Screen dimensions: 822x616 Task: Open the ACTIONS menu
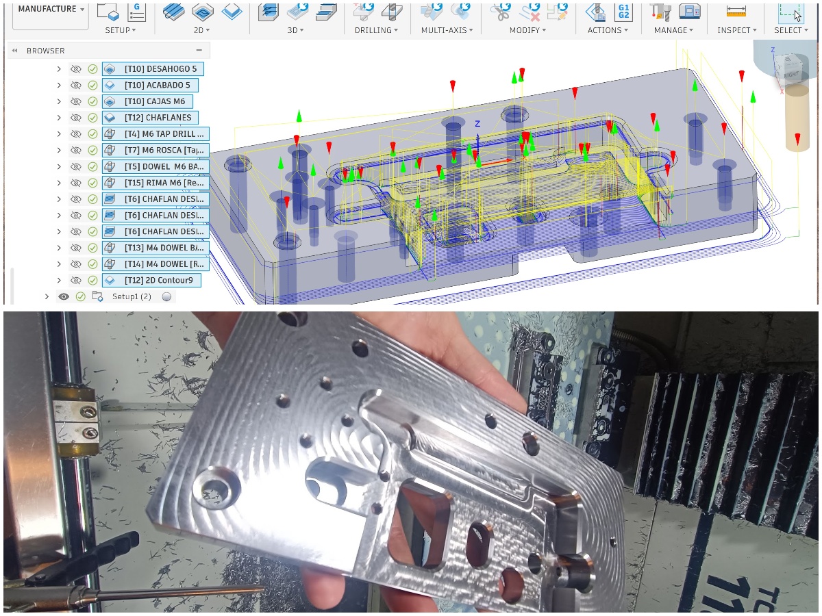tap(608, 30)
